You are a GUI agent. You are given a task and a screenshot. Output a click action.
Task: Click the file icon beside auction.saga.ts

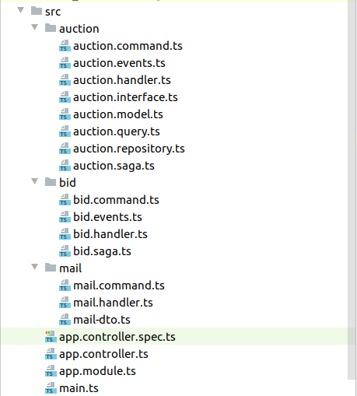pyautogui.click(x=65, y=166)
